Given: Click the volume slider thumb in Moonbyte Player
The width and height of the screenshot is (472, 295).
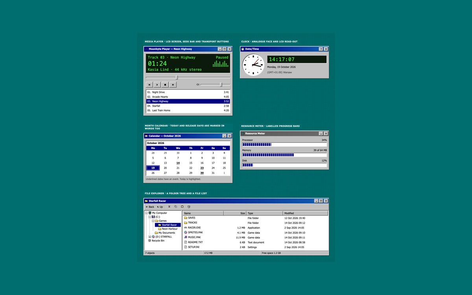Looking at the screenshot, I should coord(221,85).
